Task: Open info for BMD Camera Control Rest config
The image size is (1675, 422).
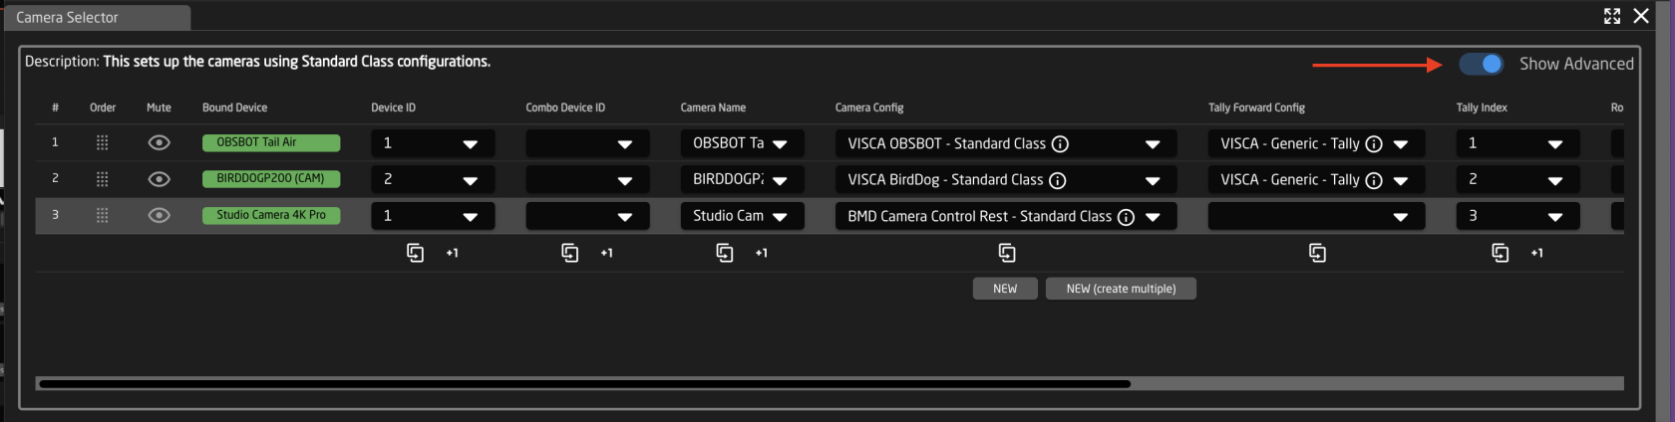Action: 1126,217
